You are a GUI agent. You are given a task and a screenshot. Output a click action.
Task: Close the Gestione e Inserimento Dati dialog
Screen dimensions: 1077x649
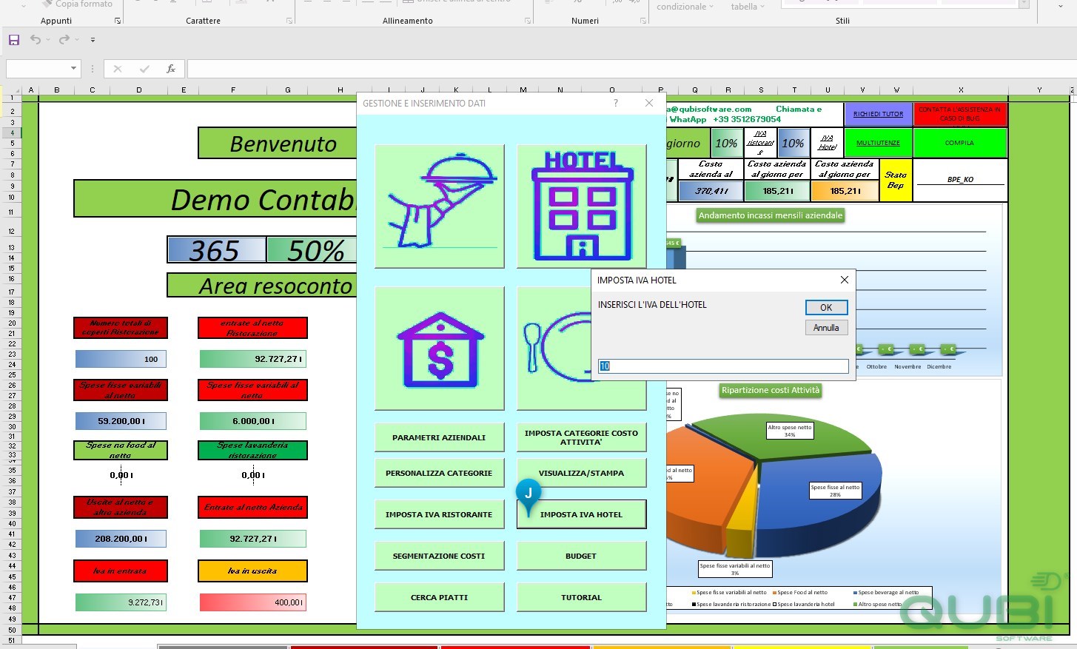[649, 103]
